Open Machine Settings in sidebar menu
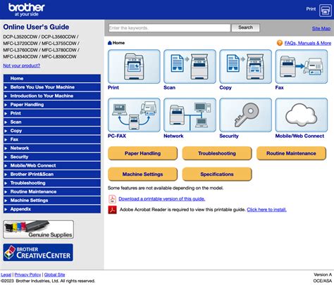Viewport: 334px width, 285px height. (52, 201)
